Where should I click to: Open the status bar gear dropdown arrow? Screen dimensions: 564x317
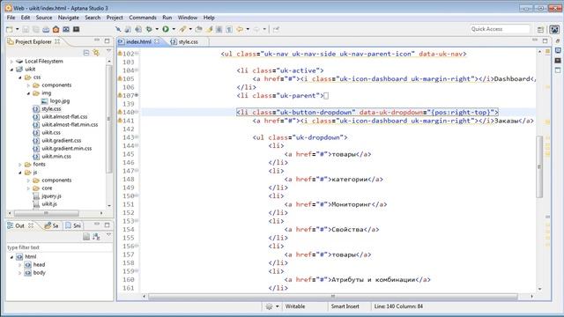(278, 306)
